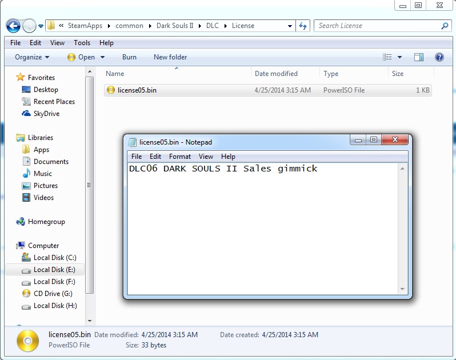
Task: Open Explorer File menu
Action: [x=15, y=43]
